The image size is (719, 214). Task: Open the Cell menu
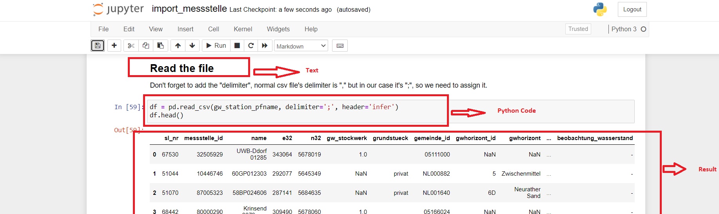tap(213, 29)
